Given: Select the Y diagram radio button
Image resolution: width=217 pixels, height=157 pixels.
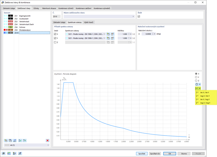Looking at the screenshot, I should pos(196,77).
